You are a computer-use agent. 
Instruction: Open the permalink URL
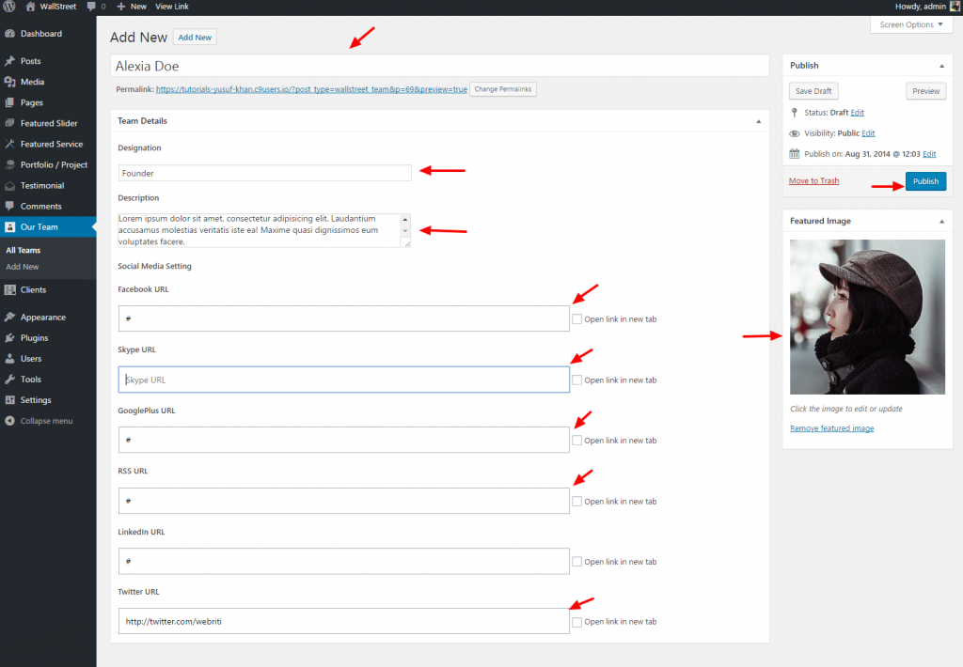tap(311, 89)
